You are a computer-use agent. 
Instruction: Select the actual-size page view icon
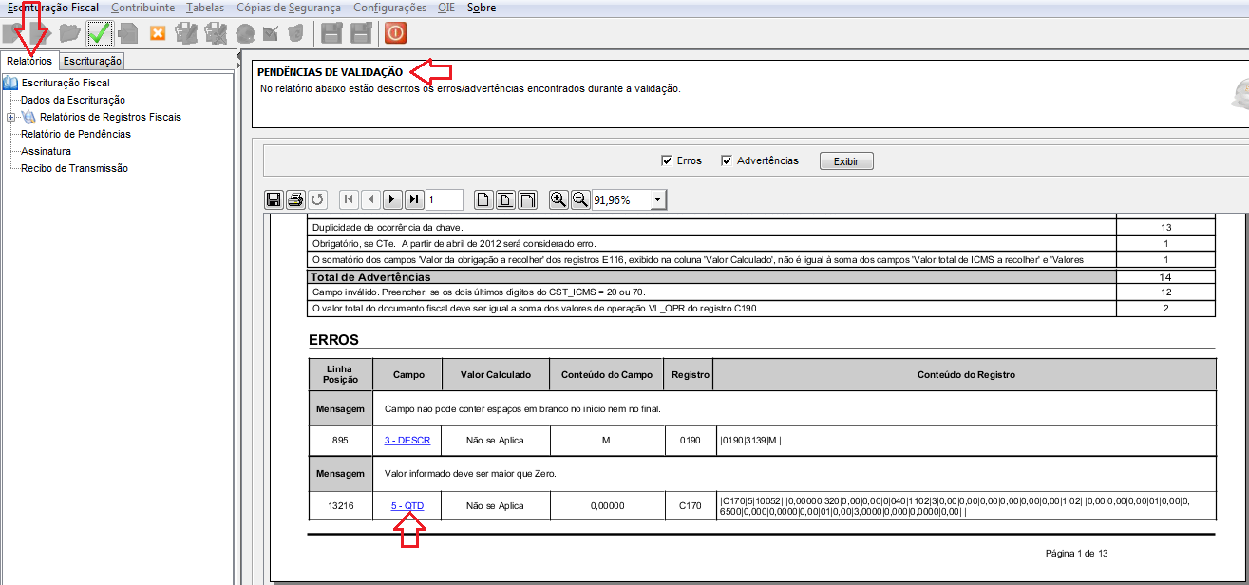(x=483, y=199)
